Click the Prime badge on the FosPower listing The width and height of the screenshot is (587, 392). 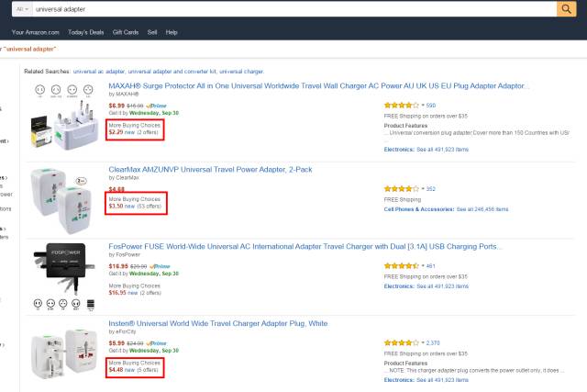160,266
